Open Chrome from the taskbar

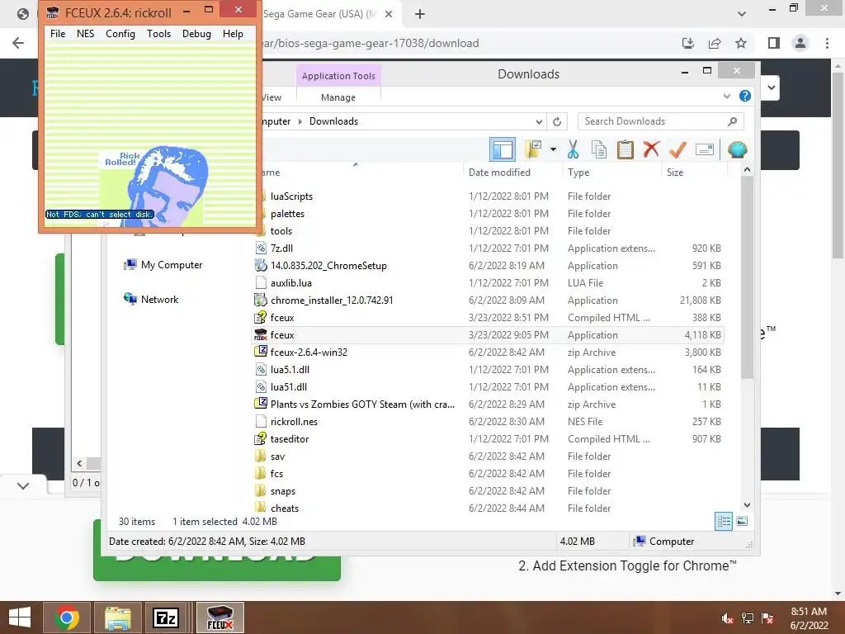point(67,617)
